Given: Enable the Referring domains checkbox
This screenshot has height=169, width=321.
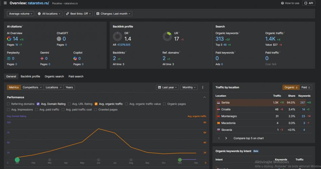Looking at the screenshot, I should 9,104.
